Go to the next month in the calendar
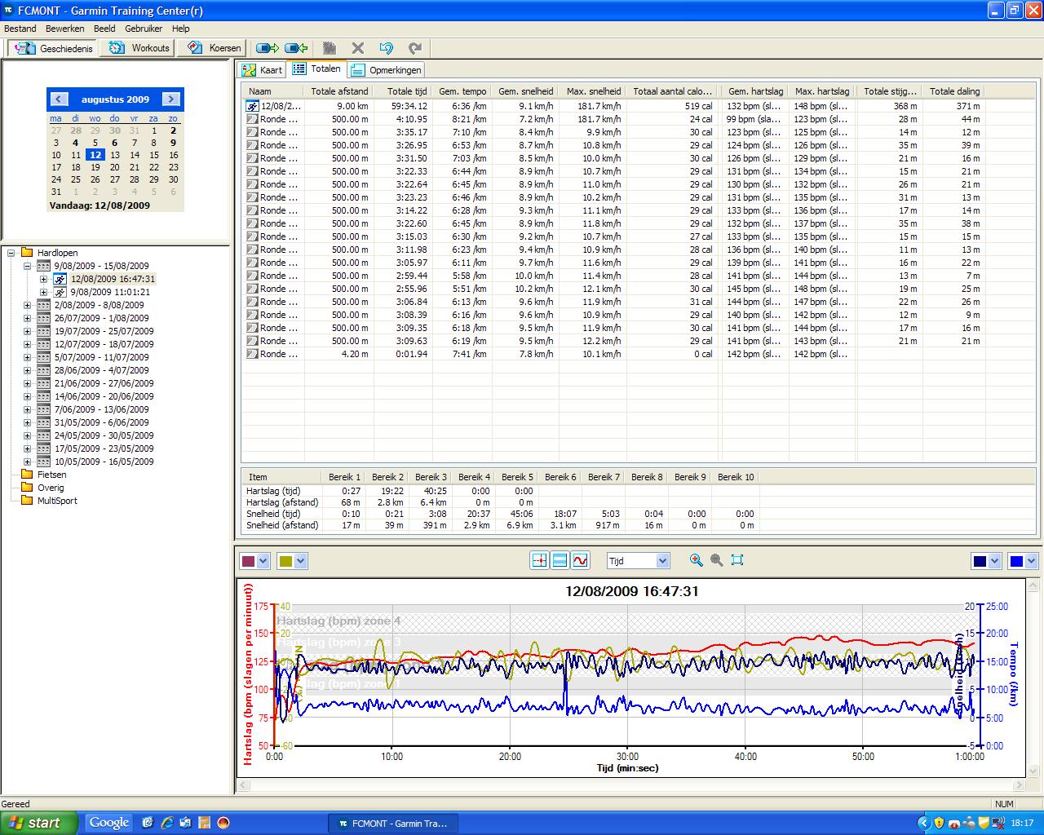This screenshot has width=1044, height=835. 171,99
